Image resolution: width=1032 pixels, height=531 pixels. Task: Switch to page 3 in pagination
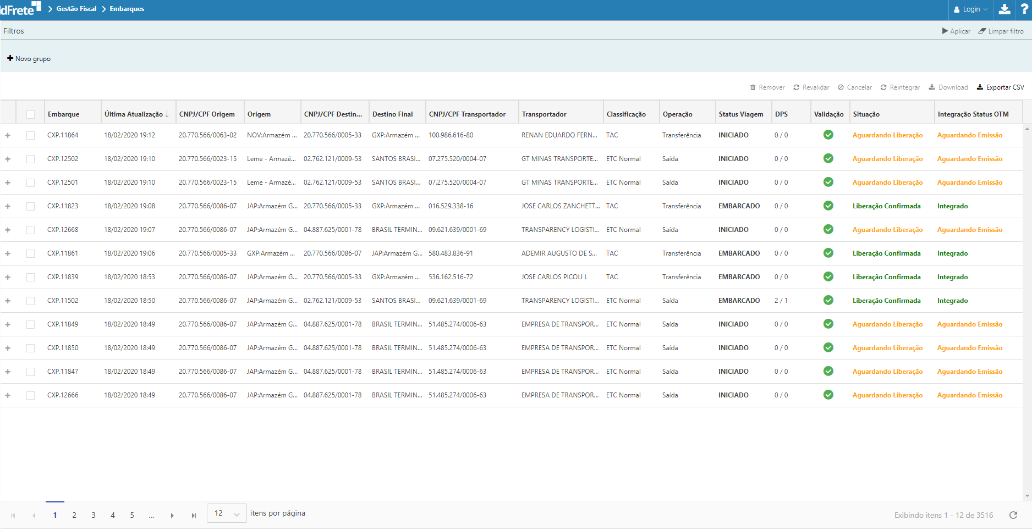(x=94, y=516)
